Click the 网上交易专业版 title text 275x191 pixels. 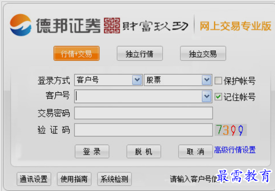[x=236, y=26]
